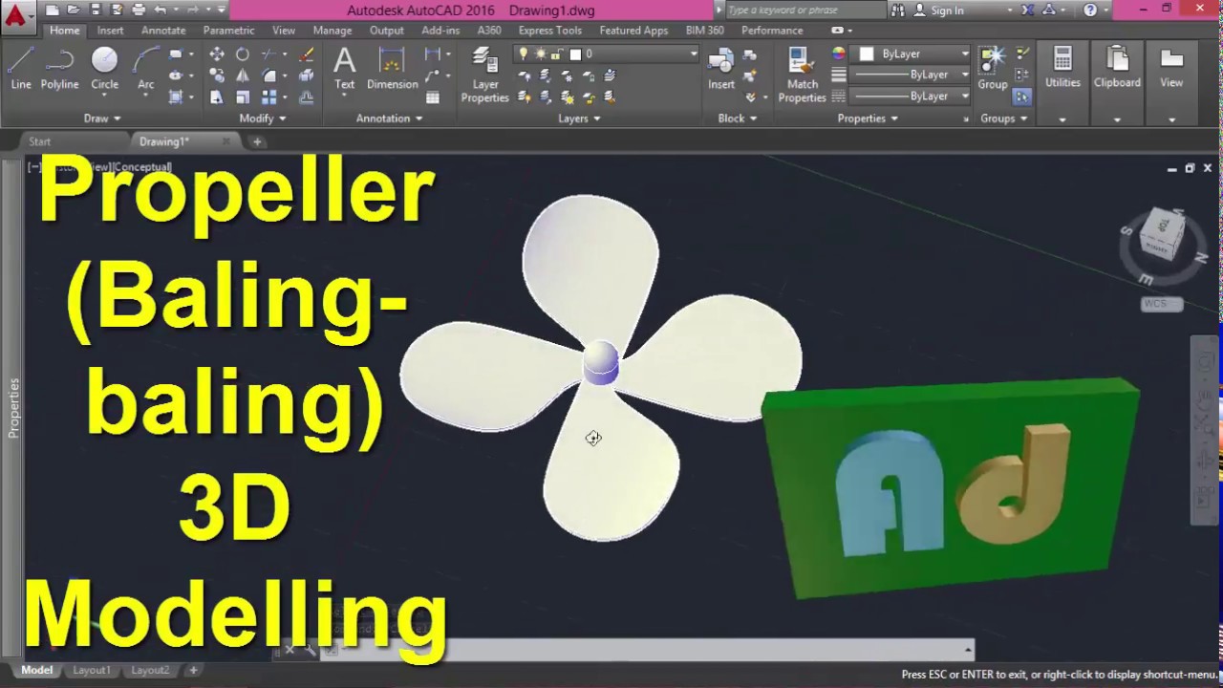
Task: Open the vertical Properties palette
Action: [13, 408]
